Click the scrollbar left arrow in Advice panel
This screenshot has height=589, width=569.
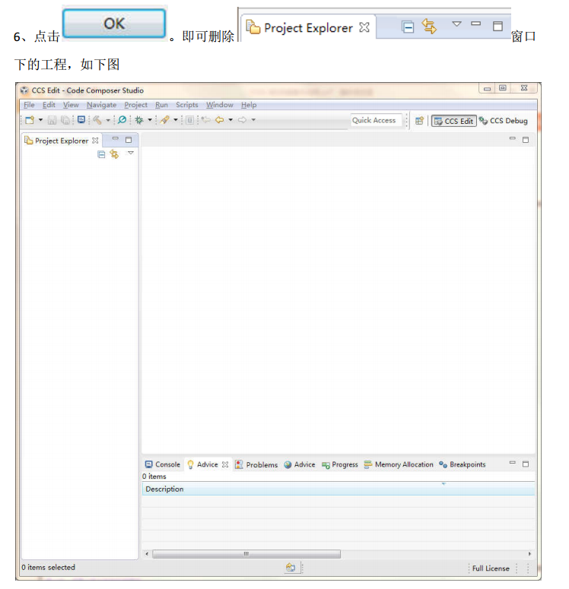tap(147, 554)
